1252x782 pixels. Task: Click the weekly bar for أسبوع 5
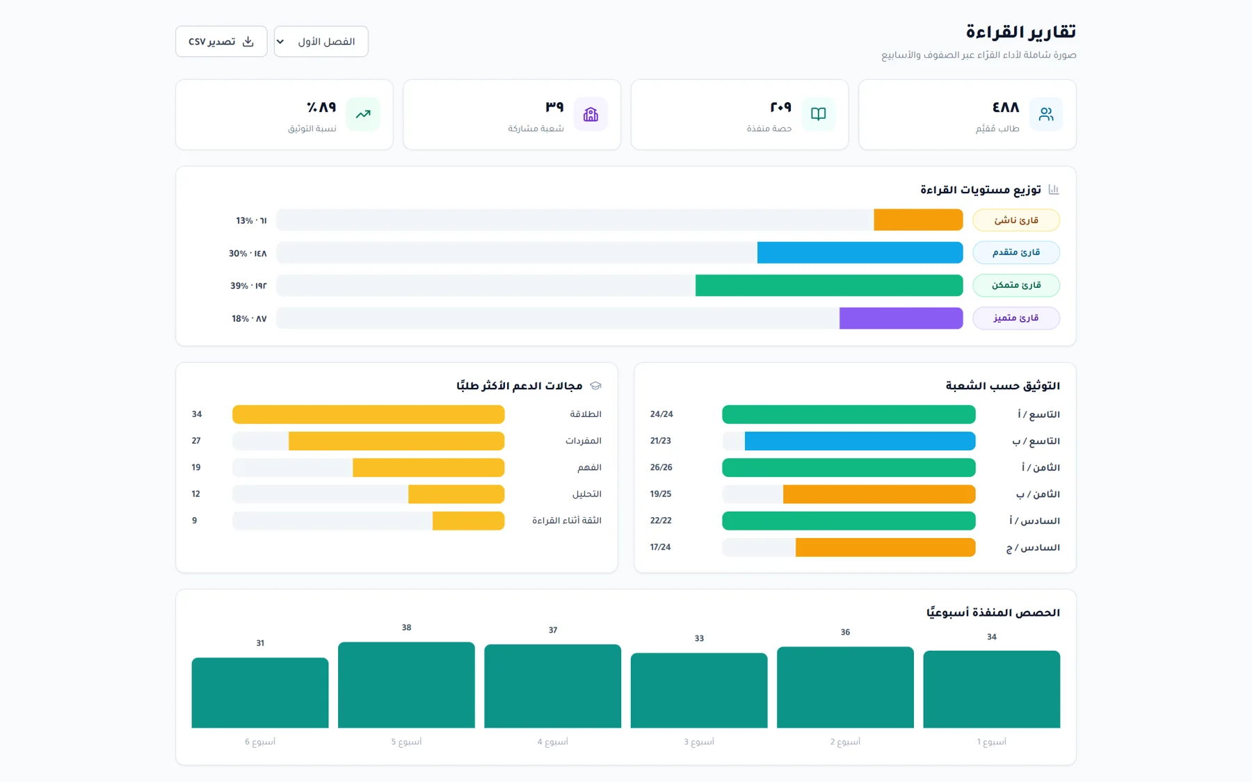click(406, 685)
